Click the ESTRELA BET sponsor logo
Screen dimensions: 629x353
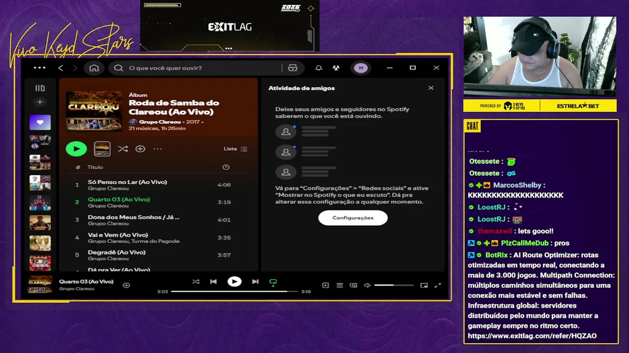click(578, 106)
